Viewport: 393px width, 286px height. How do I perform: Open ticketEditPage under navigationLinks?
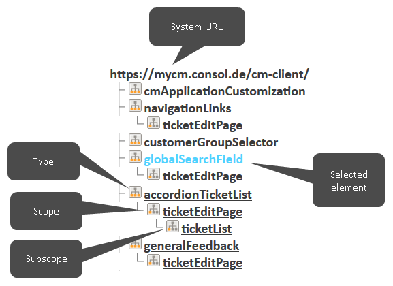(x=202, y=125)
